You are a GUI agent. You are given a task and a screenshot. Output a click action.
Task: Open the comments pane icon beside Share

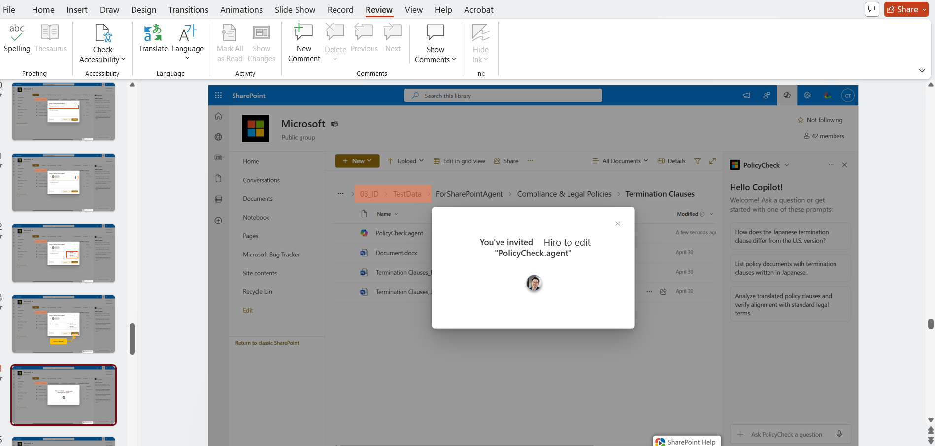pyautogui.click(x=872, y=9)
